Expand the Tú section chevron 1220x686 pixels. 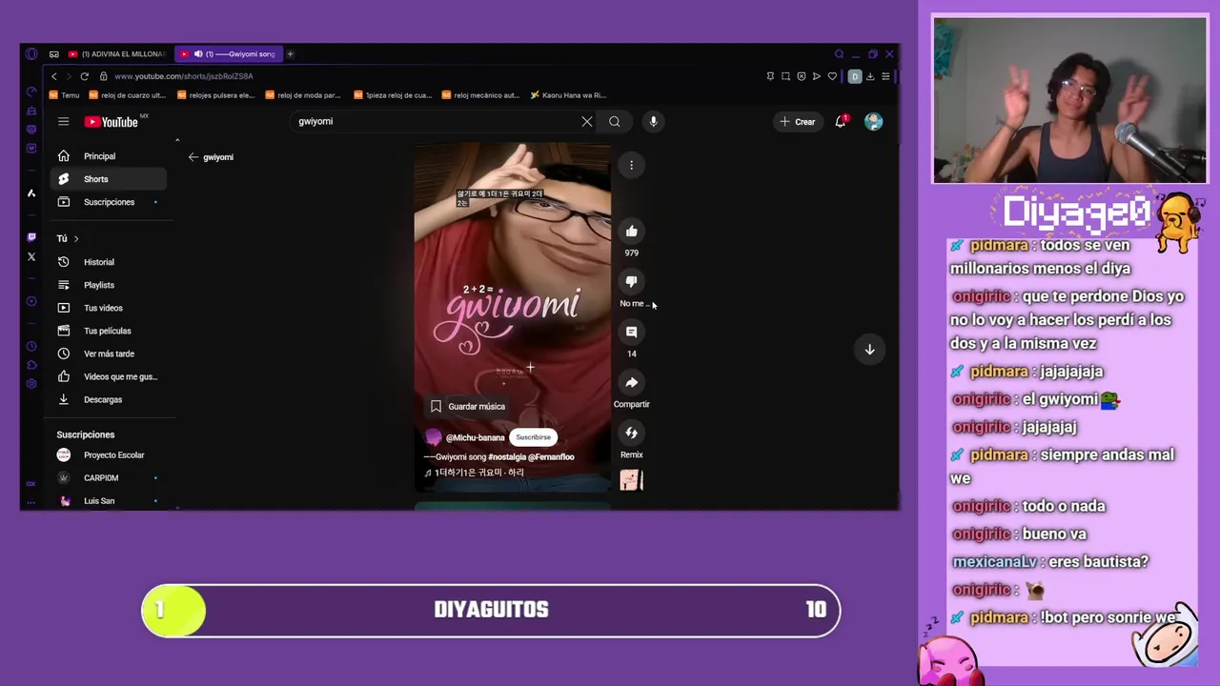76,238
